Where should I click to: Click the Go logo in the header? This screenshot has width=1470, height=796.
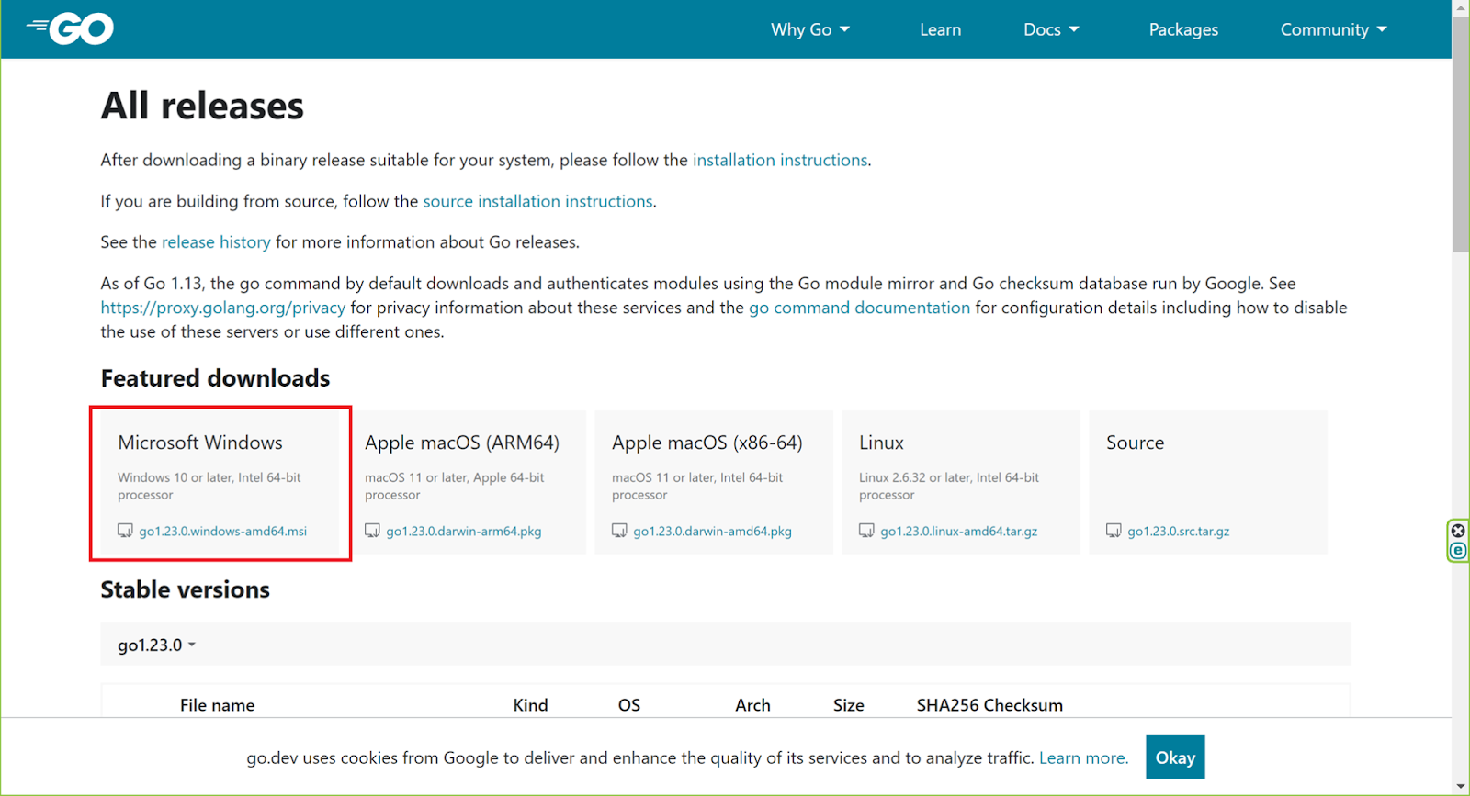click(x=70, y=28)
